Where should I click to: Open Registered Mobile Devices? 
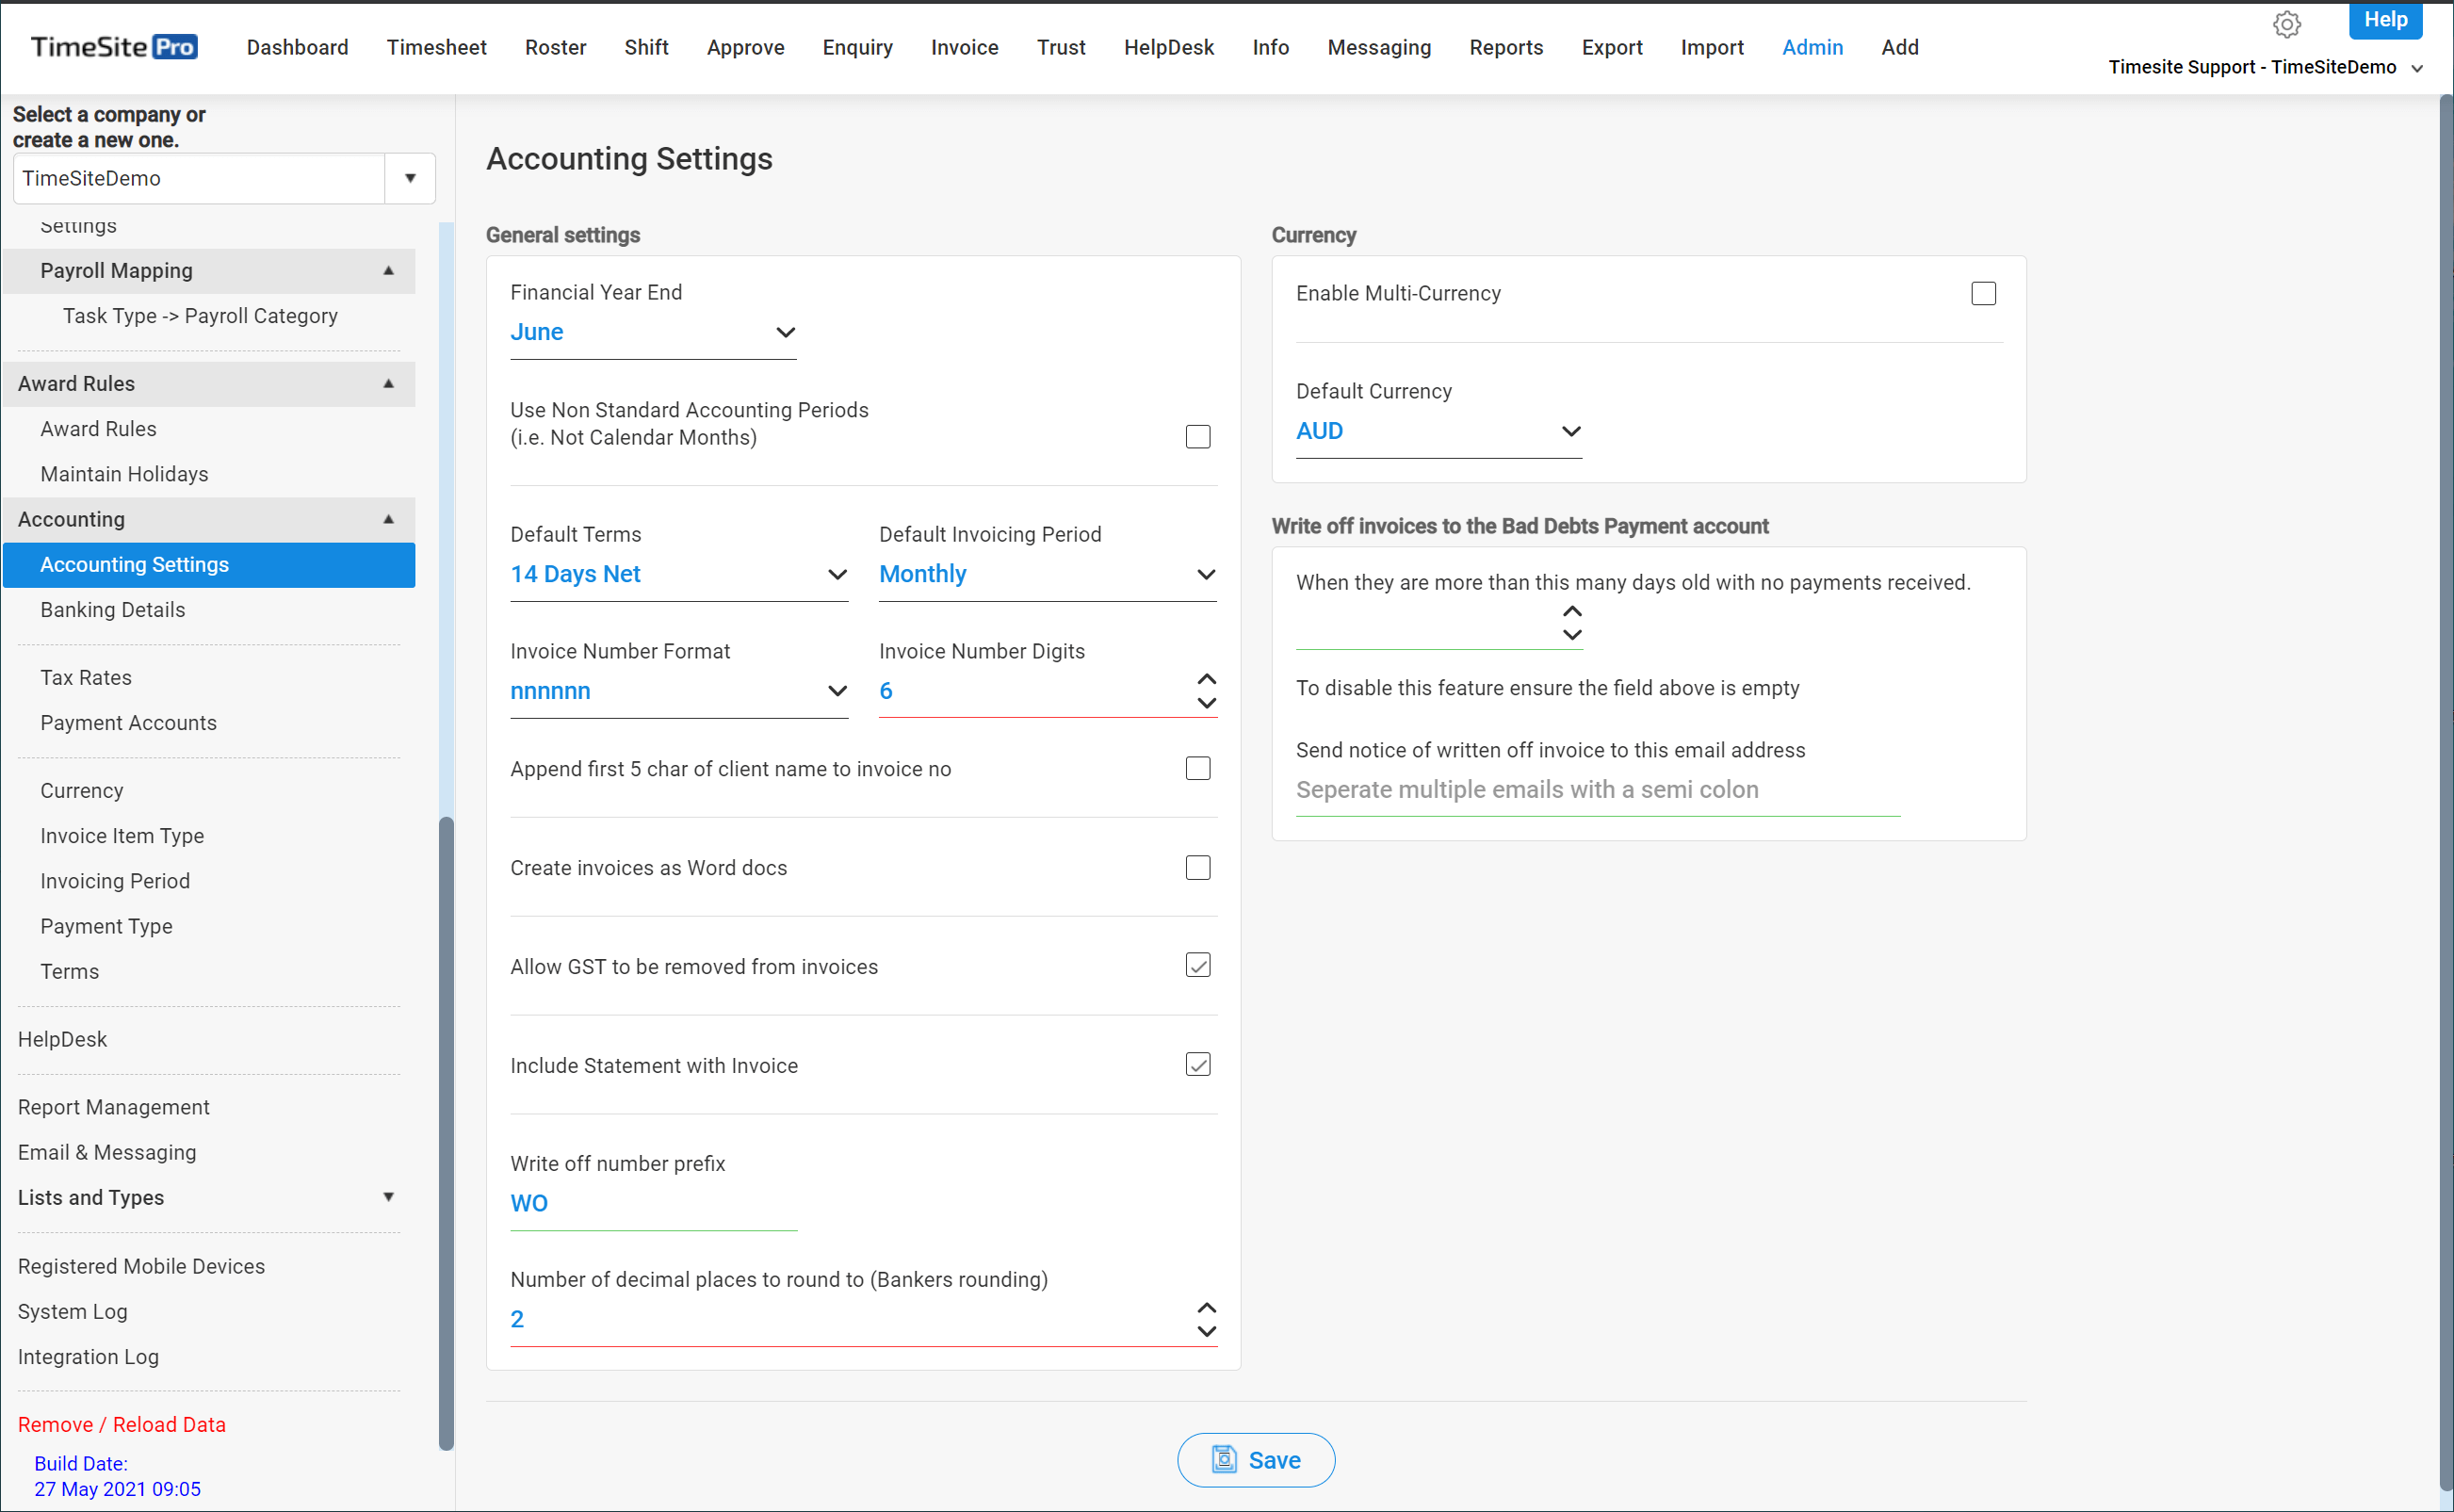[x=141, y=1266]
